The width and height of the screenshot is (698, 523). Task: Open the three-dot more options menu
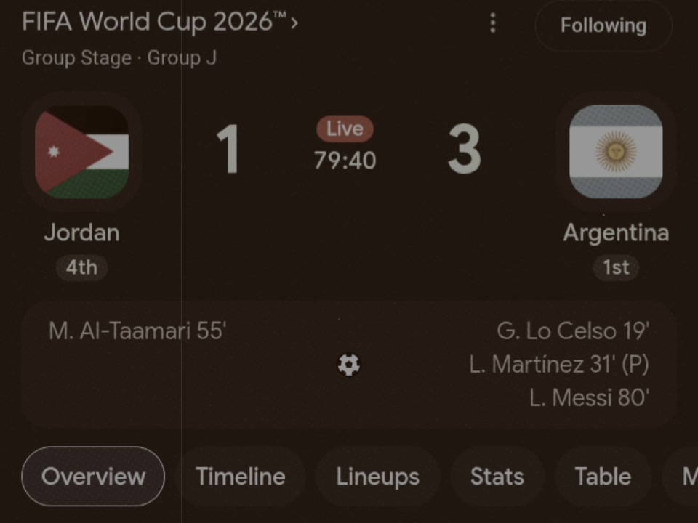pos(492,23)
